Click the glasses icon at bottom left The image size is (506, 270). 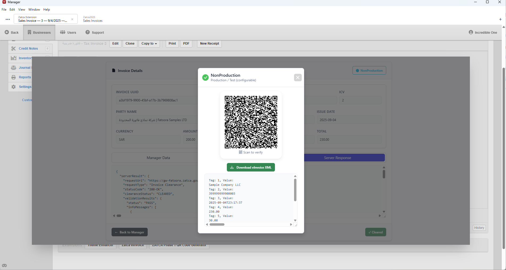tap(4, 265)
